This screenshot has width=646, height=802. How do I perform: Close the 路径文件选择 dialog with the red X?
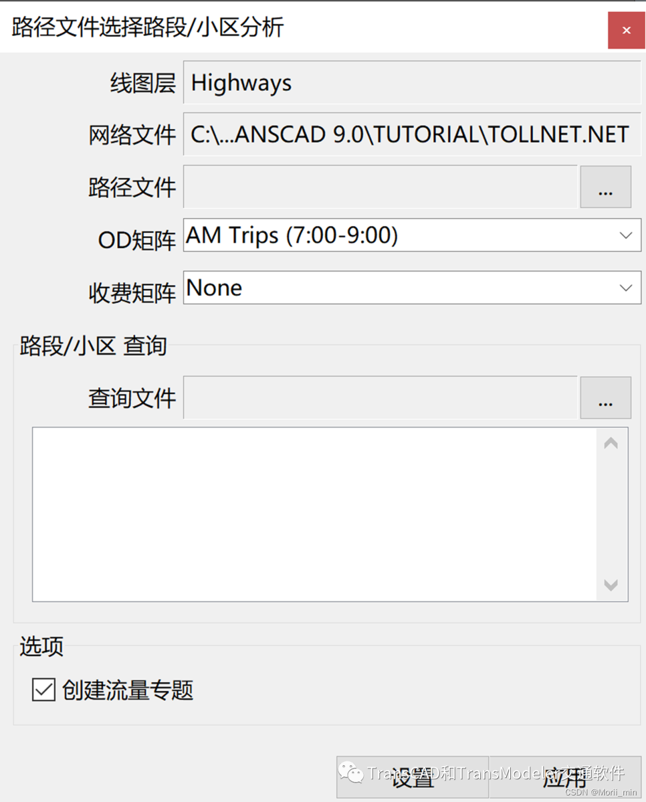coord(626,30)
